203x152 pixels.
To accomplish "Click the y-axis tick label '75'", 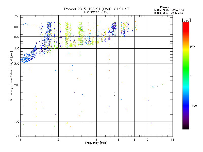I will coord(18,136).
